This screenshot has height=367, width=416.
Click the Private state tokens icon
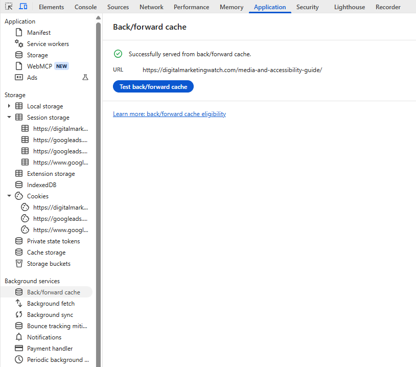coord(19,241)
